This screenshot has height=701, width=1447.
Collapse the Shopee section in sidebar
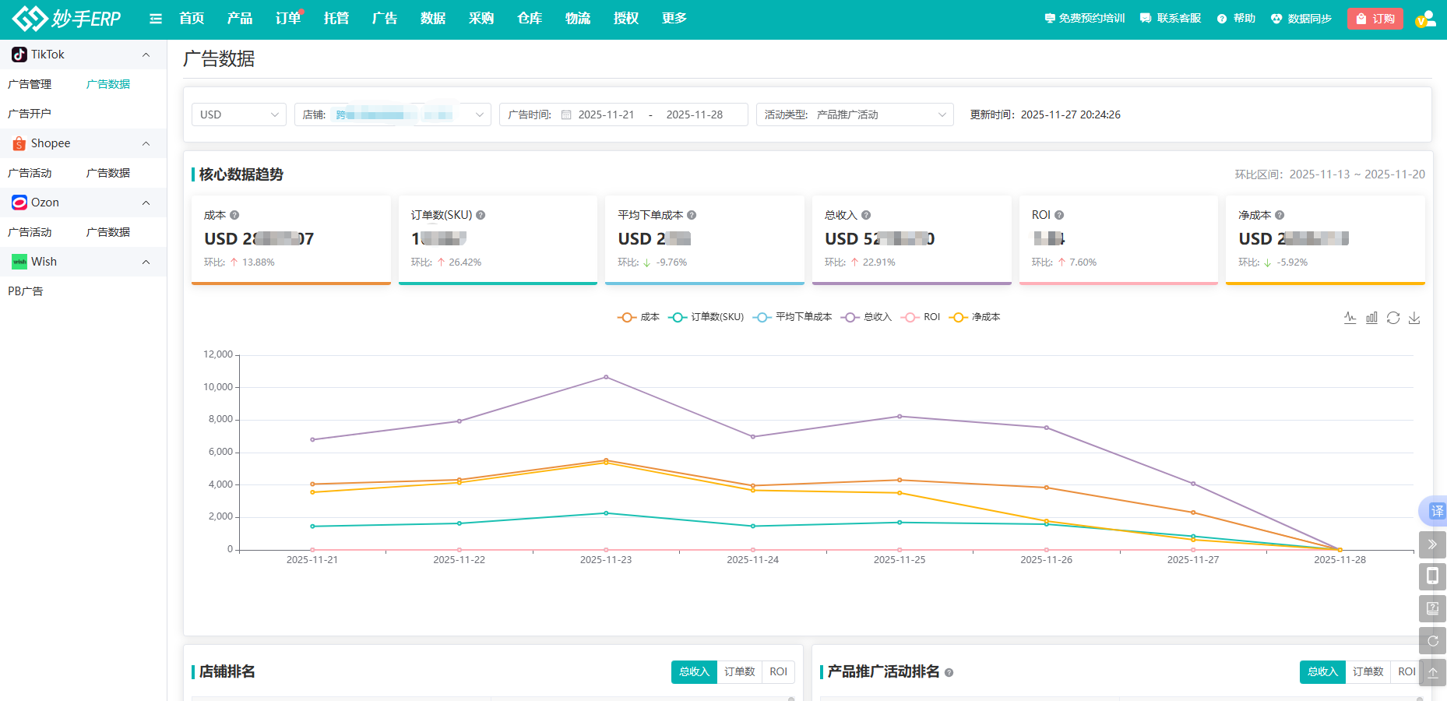pos(146,143)
